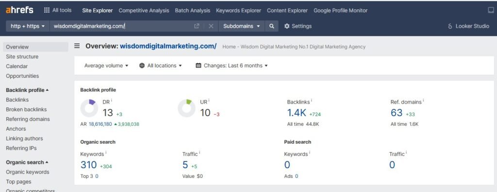
Task: Click the DR donut chart
Action: click(89, 108)
